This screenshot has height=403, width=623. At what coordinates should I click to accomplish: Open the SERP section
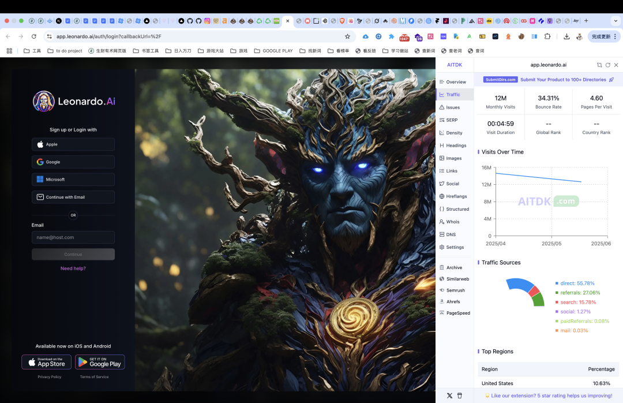(x=455, y=120)
